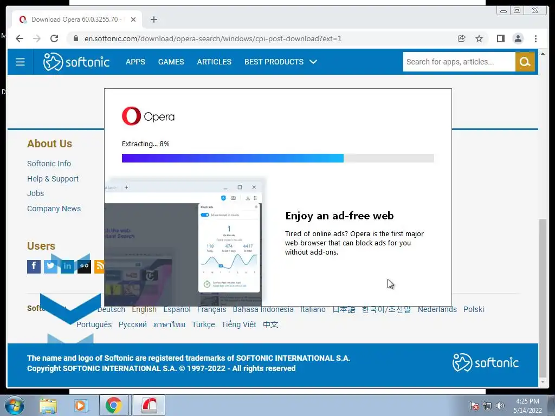
Task: Click the address bar URL
Action: 212,38
